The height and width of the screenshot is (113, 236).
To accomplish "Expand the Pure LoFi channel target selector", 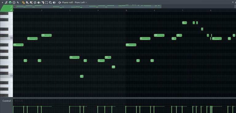I will [x=86, y=2].
